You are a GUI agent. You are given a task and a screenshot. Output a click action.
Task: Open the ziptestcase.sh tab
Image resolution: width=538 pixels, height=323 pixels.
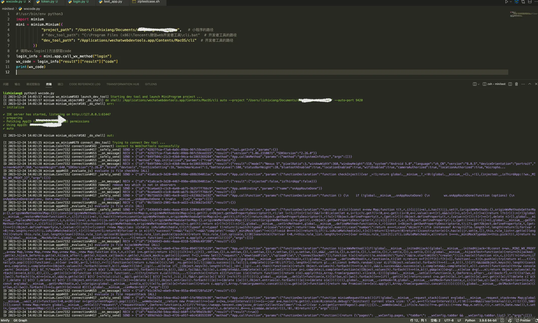[x=148, y=2]
